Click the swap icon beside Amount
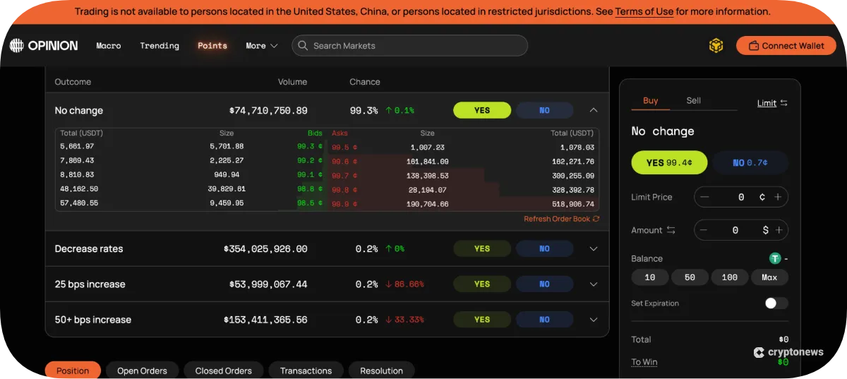The height and width of the screenshot is (379, 847). [671, 230]
